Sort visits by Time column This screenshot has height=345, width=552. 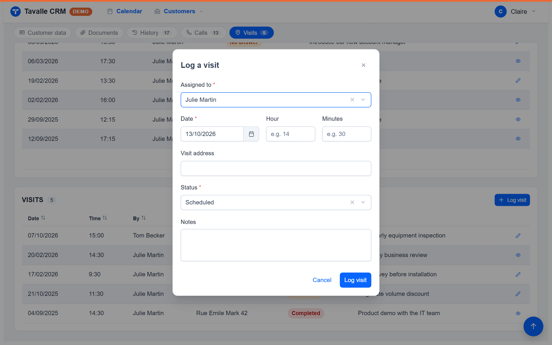pos(98,218)
